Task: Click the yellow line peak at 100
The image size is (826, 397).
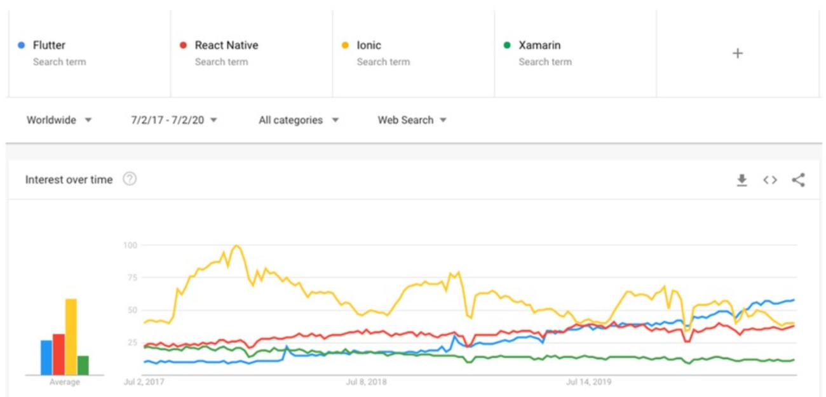Action: (236, 246)
